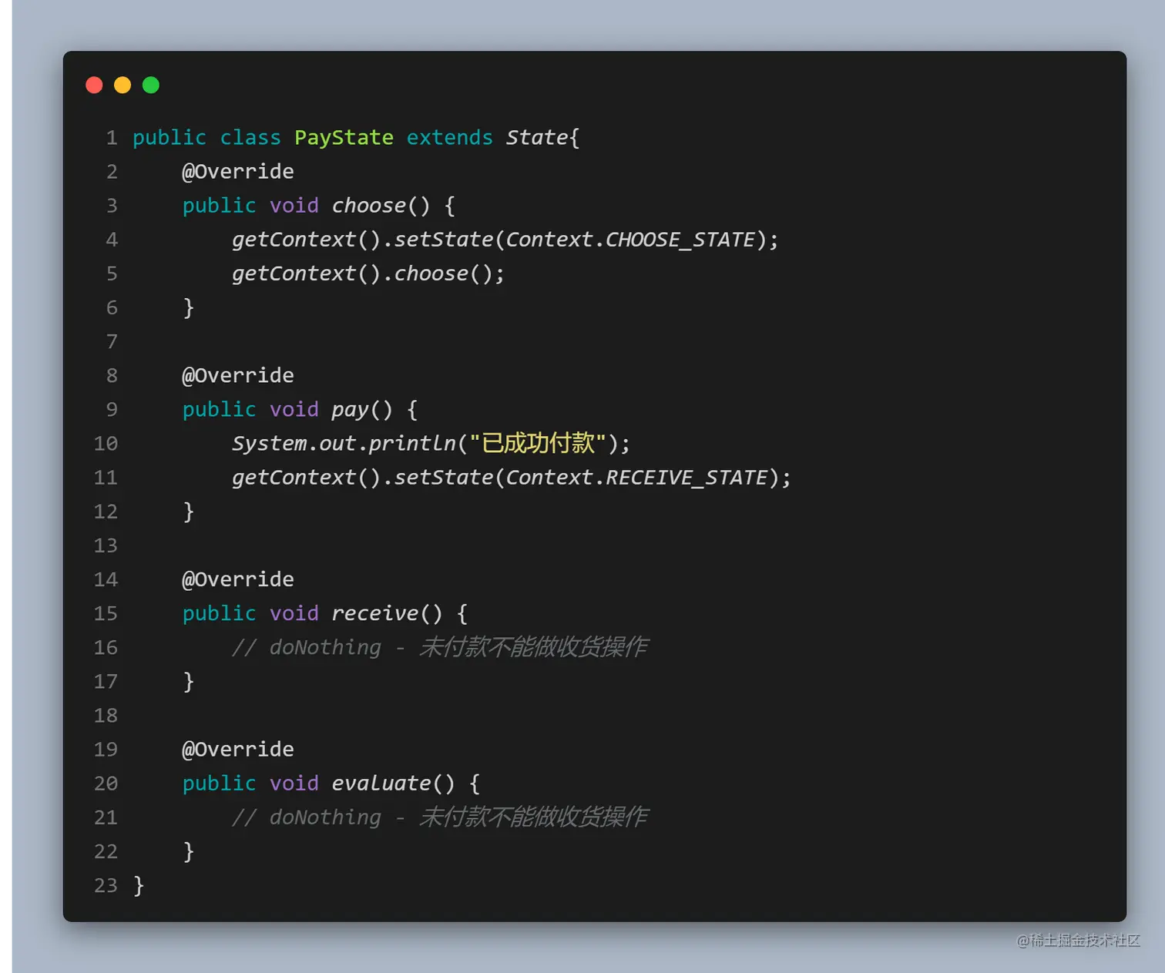
Task: Click the string "已成功付款"
Action: tap(538, 443)
